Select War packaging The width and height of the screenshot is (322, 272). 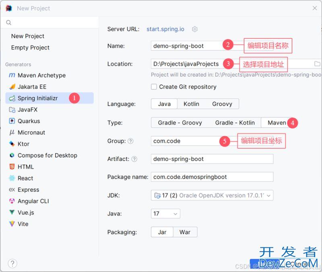tap(185, 232)
